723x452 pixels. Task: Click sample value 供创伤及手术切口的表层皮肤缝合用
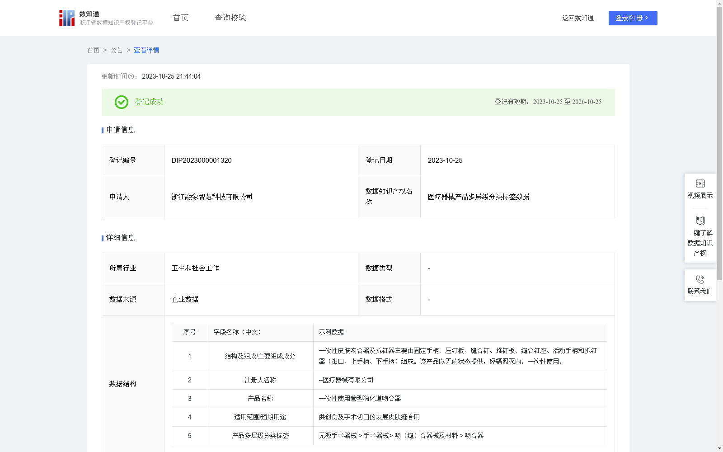click(369, 417)
